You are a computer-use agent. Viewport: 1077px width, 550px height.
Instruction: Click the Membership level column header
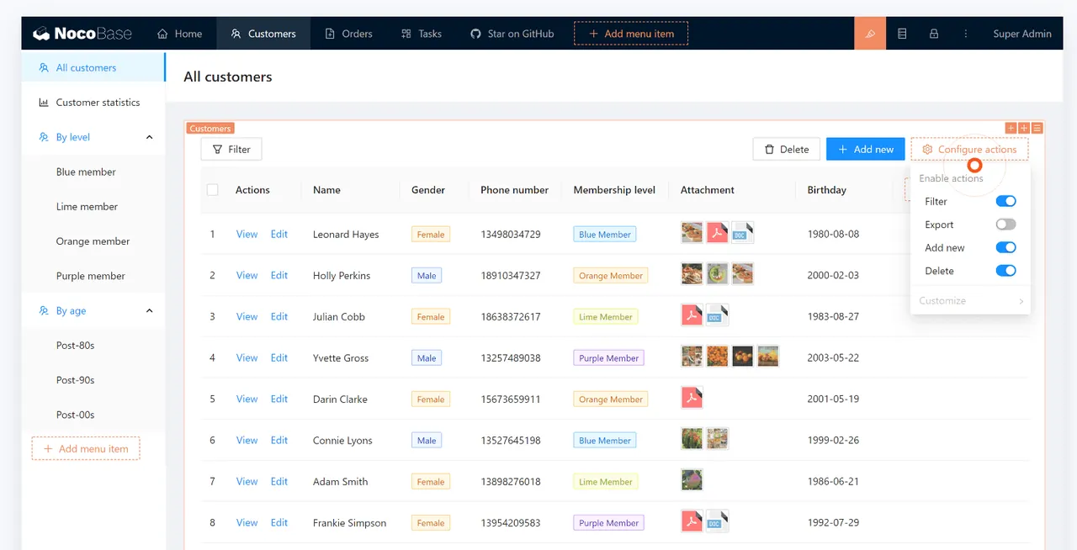point(614,190)
